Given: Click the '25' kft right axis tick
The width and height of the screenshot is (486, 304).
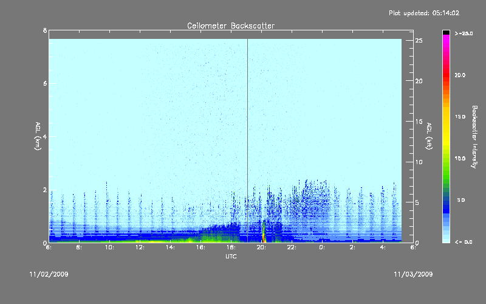Looking at the screenshot, I should click(419, 41).
